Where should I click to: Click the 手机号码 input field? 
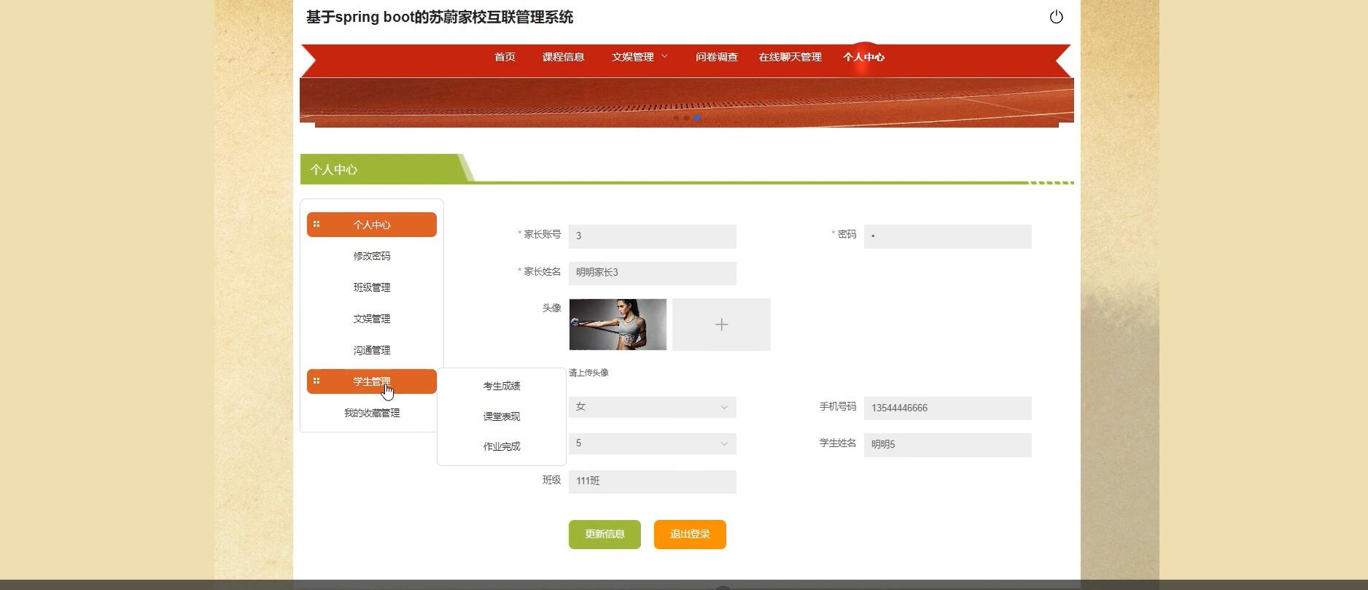(x=948, y=408)
